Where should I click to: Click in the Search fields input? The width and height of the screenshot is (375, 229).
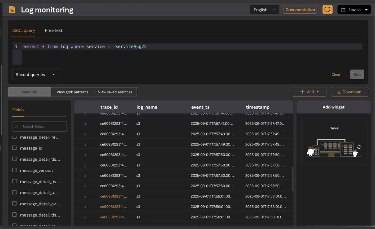pos(40,126)
